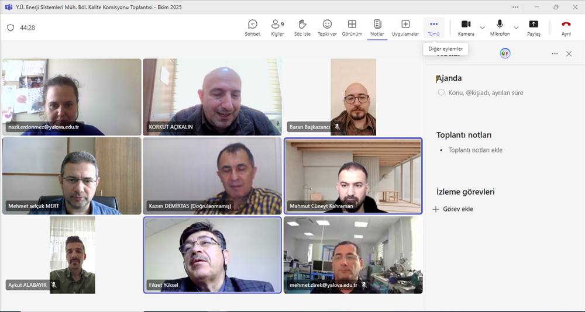Expand the Mikrofon options dropdown arrow
The height and width of the screenshot is (312, 585).
pos(516,27)
